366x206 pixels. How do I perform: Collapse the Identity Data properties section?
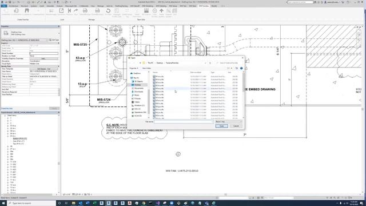[x=58, y=66]
